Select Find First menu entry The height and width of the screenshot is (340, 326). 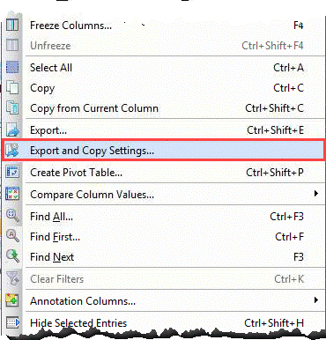(164, 237)
